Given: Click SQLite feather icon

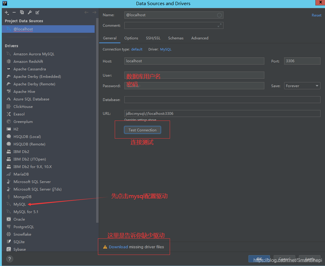Looking at the screenshot, I should coord(8,242).
